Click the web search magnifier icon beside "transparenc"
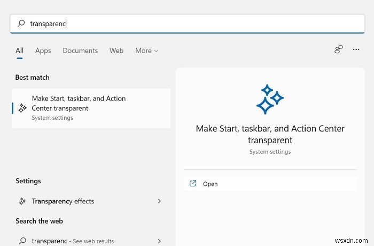 pyautogui.click(x=22, y=241)
